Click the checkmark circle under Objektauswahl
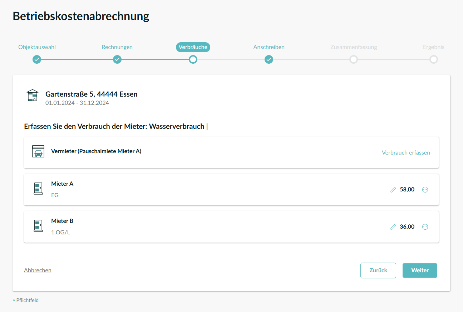463x312 pixels. [37, 59]
